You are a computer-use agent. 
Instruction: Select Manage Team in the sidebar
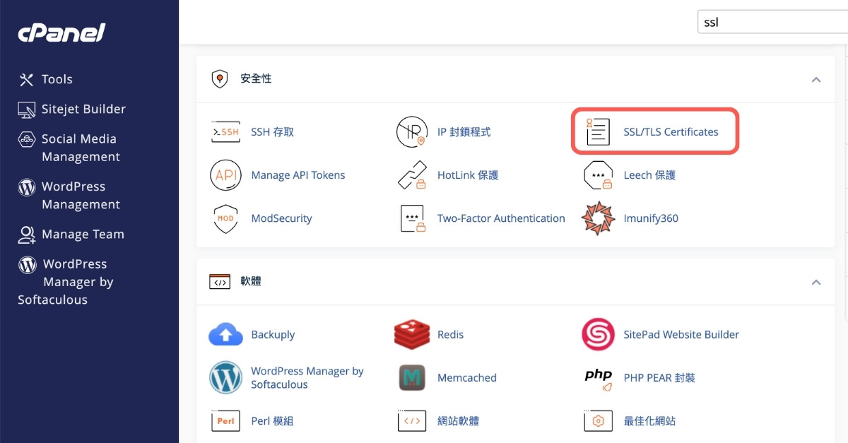(83, 234)
